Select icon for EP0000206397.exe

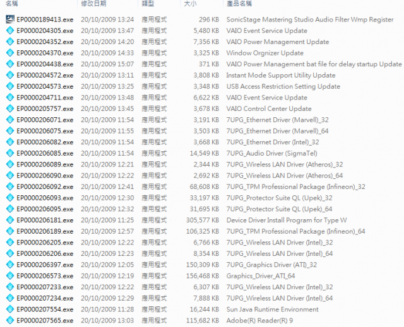[x=10, y=265]
